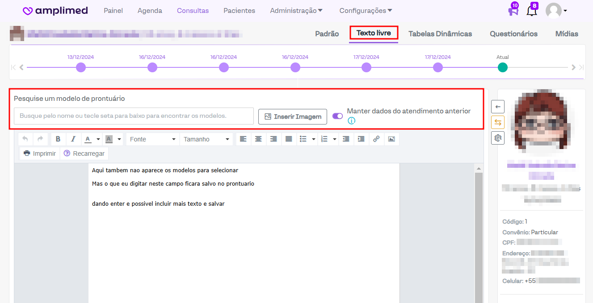This screenshot has height=303, width=593.
Task: Click the search field for prontuário models
Action: coord(134,116)
